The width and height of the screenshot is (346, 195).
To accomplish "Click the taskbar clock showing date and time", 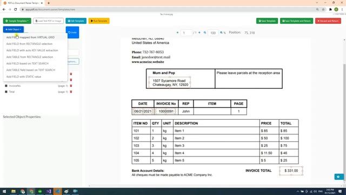I will [x=330, y=191].
